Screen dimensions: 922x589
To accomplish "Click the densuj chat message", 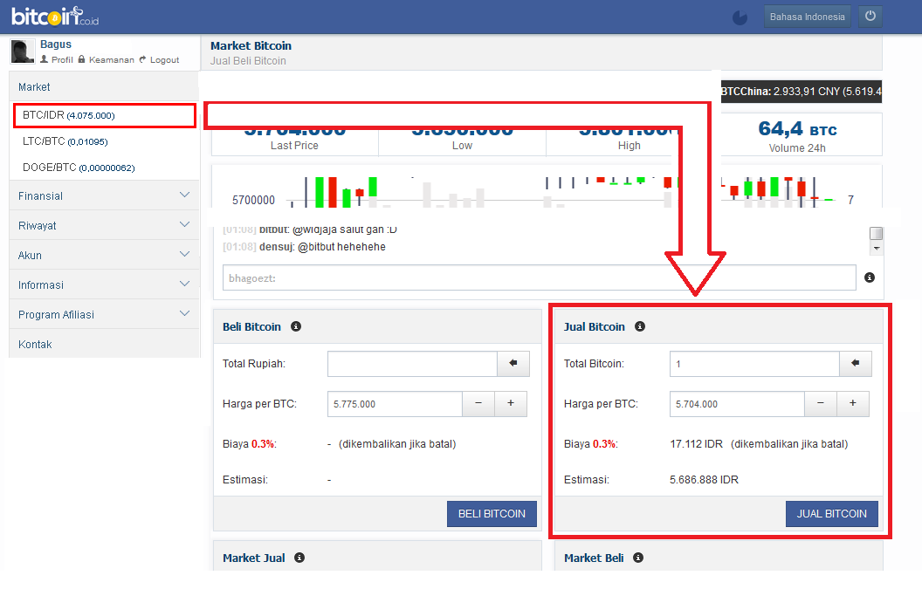I will pos(304,247).
